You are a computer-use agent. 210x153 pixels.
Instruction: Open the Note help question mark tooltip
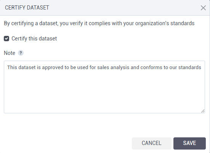(x=21, y=53)
